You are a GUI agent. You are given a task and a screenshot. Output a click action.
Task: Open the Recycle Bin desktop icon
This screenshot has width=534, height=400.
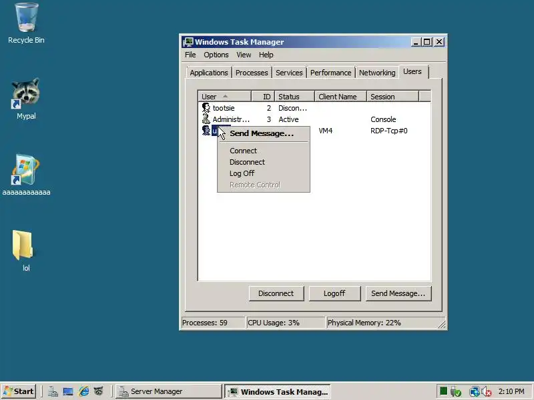(26, 24)
